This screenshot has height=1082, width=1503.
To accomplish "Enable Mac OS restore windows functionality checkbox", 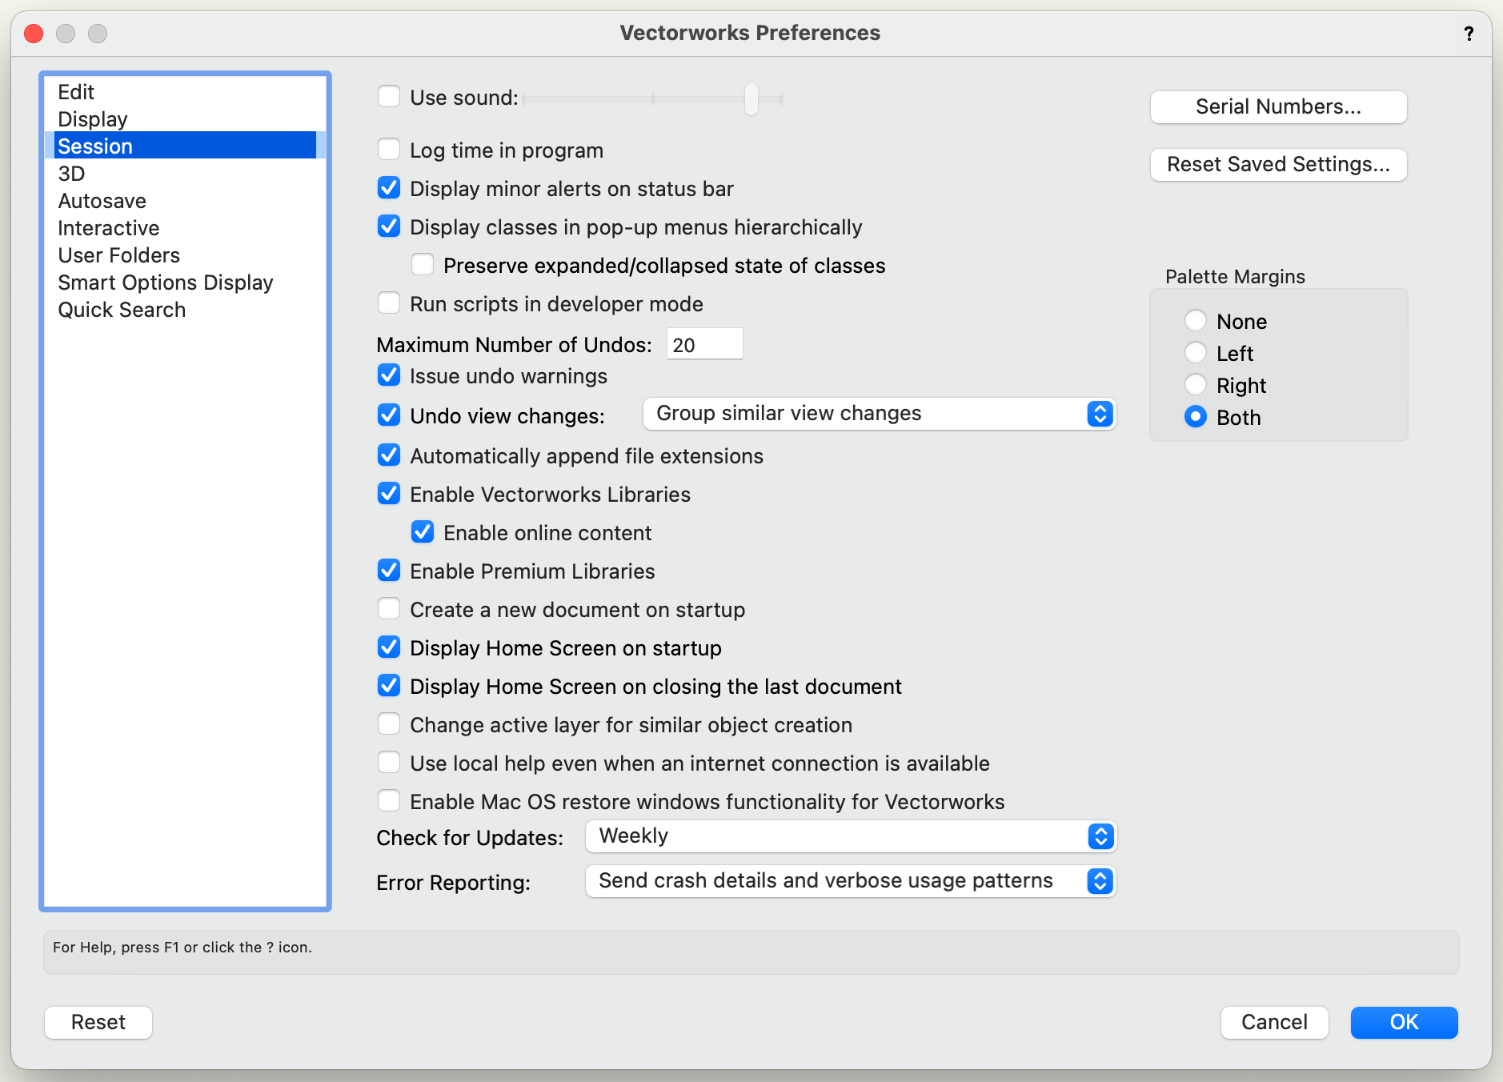I will tap(389, 801).
